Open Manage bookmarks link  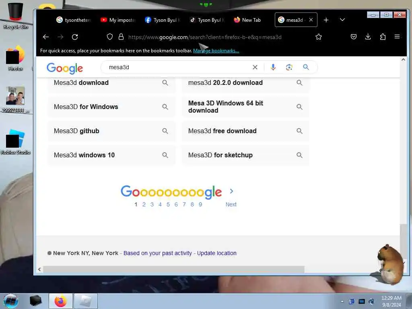[216, 51]
